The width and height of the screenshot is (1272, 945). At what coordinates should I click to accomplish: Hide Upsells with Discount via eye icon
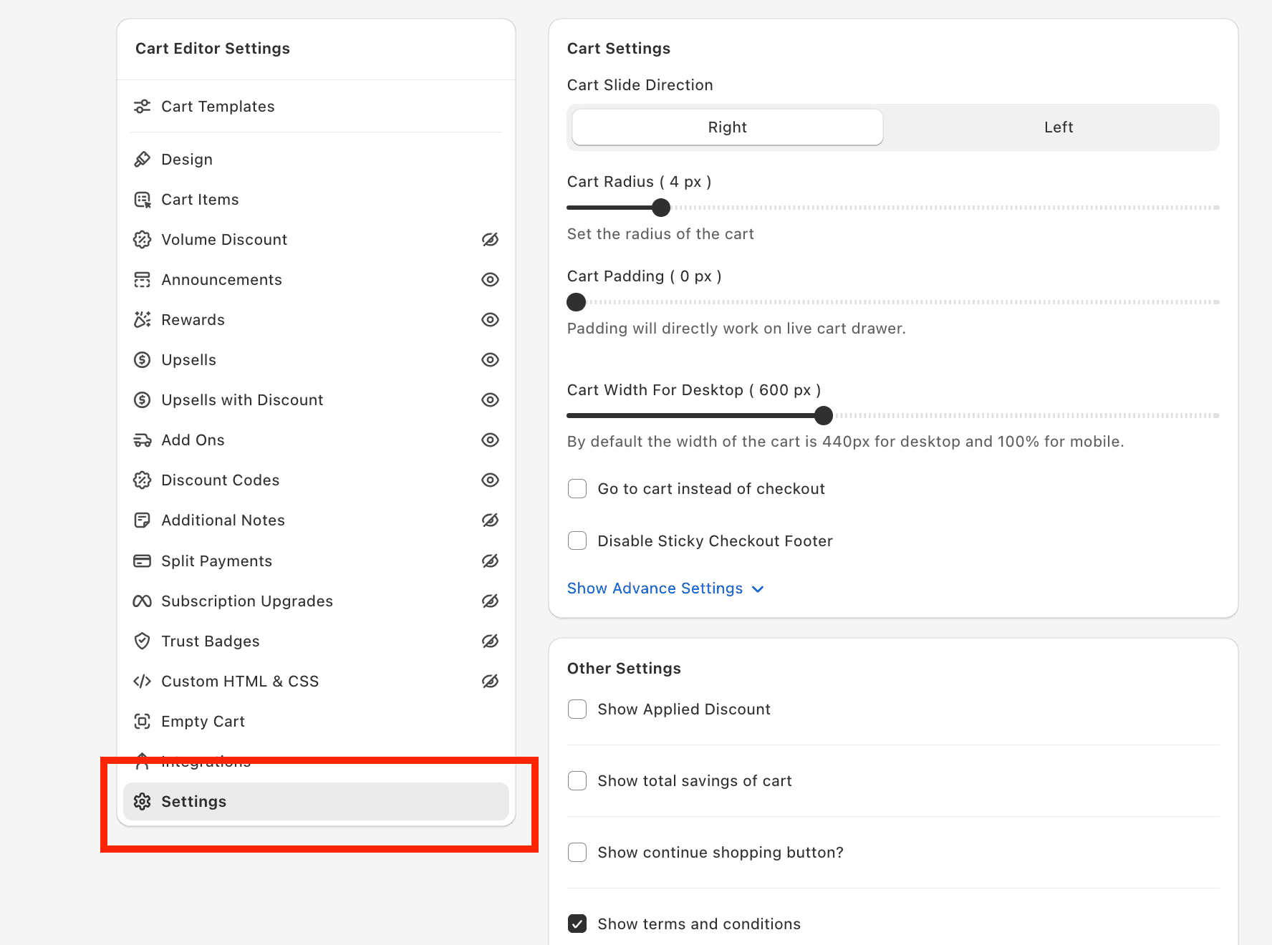(x=490, y=400)
